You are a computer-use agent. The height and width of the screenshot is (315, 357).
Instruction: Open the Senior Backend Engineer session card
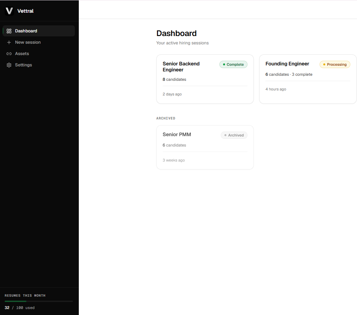click(x=205, y=79)
